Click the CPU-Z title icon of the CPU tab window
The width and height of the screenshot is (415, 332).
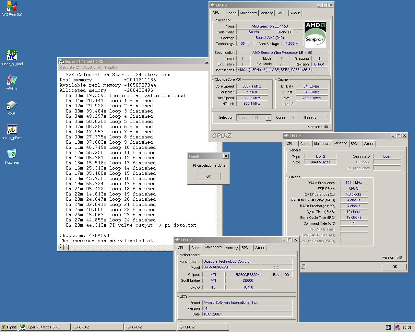coord(212,5)
